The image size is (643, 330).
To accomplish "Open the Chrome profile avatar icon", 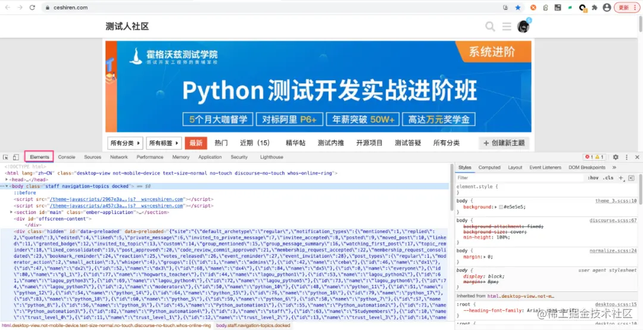I will point(607,7).
